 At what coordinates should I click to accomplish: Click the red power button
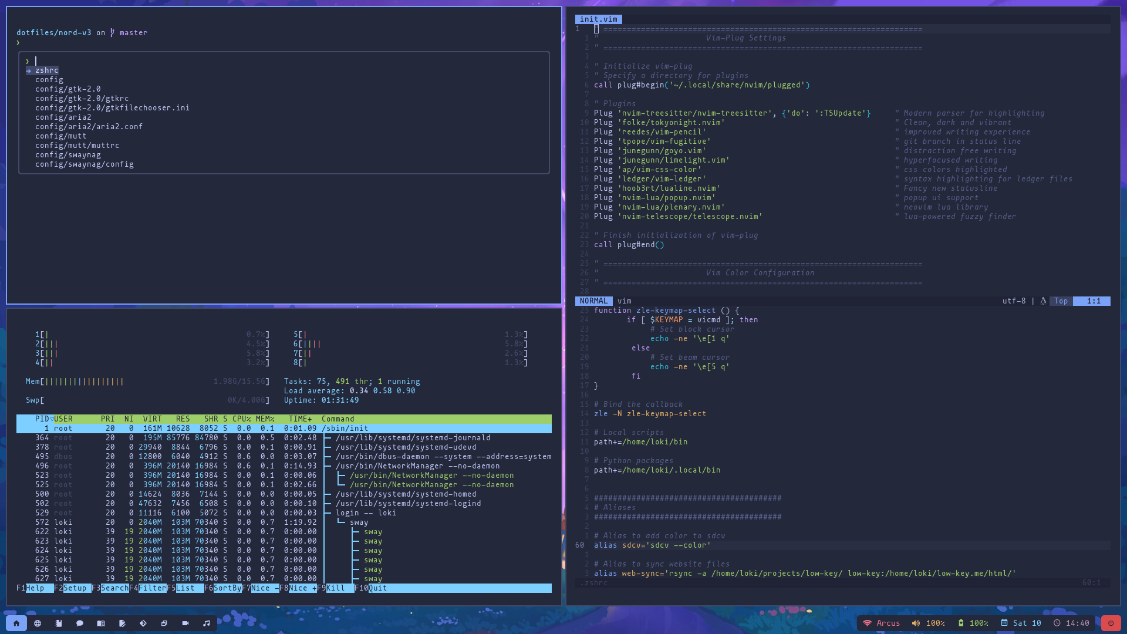pyautogui.click(x=1111, y=623)
